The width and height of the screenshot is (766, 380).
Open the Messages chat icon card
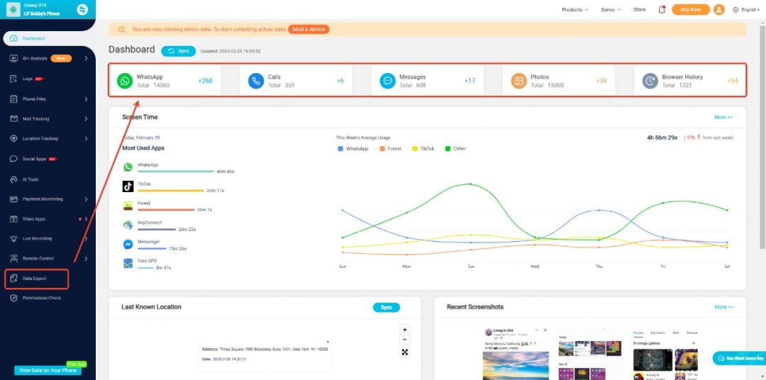click(x=387, y=81)
